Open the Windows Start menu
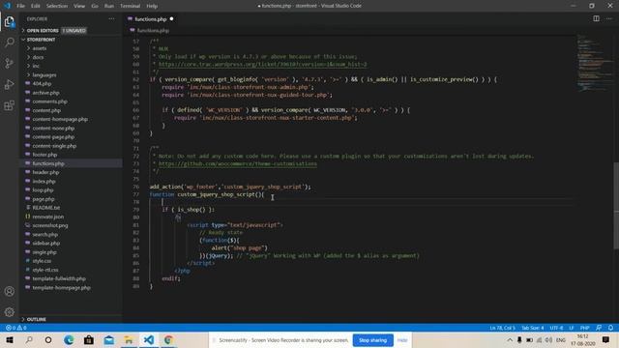Screen dimensions: 619x348 tap(10, 340)
